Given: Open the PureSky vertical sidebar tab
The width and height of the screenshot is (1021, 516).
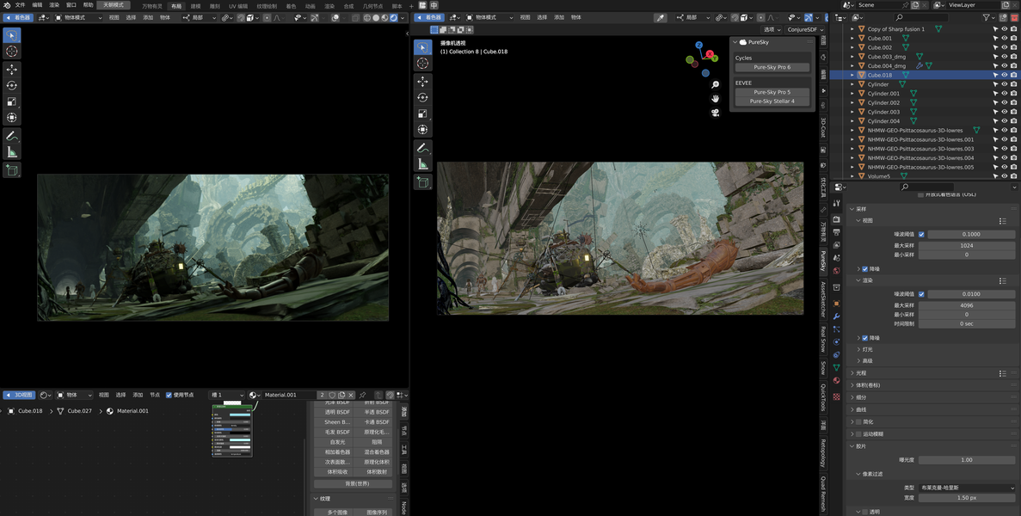Looking at the screenshot, I should [x=823, y=261].
